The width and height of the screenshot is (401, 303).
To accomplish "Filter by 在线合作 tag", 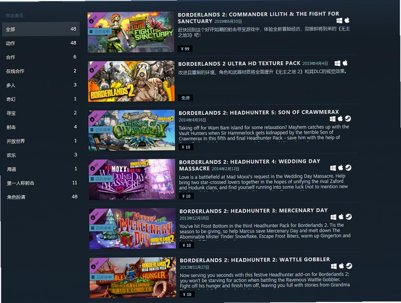I will click(x=41, y=71).
